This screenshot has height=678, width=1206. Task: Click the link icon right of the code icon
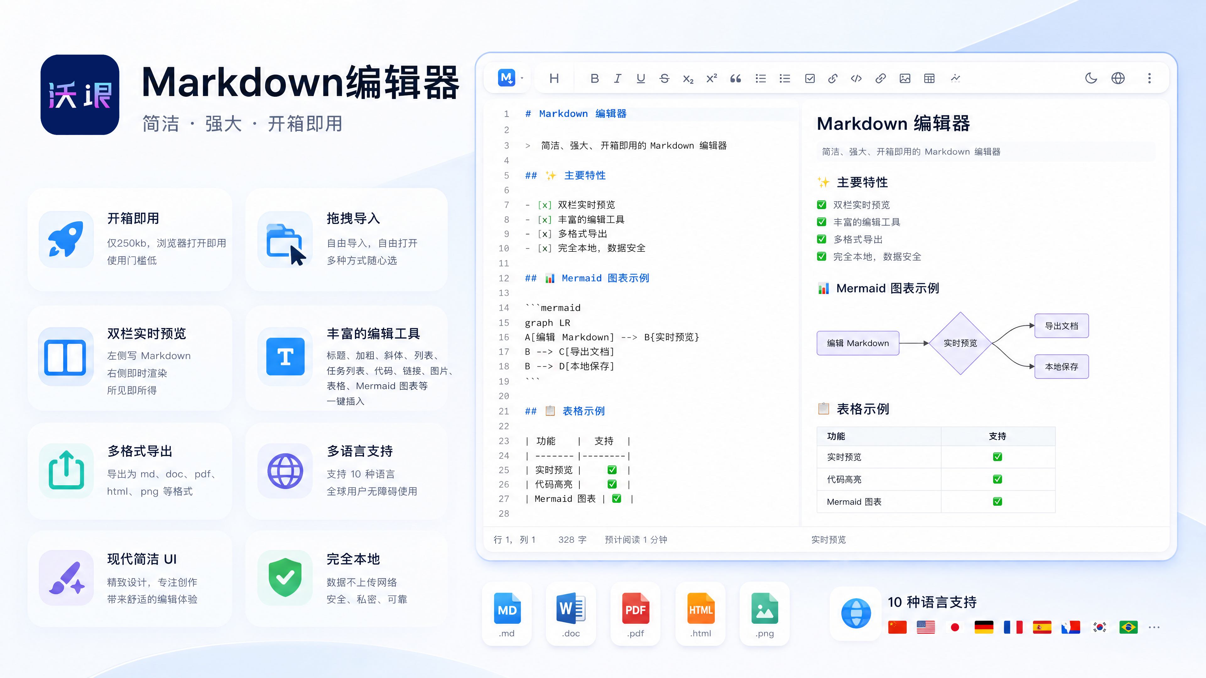pyautogui.click(x=881, y=78)
